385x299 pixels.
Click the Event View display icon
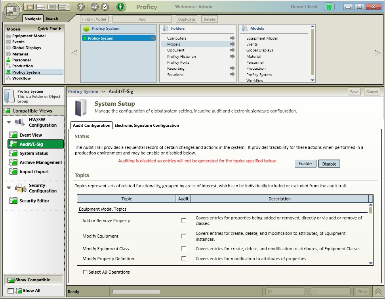(x=13, y=135)
